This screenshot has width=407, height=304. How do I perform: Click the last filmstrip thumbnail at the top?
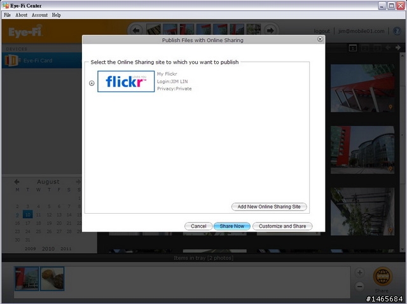[253, 30]
